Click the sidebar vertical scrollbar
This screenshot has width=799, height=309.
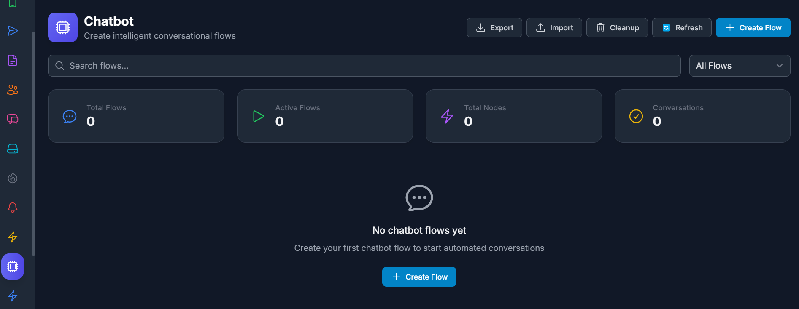(x=33, y=143)
